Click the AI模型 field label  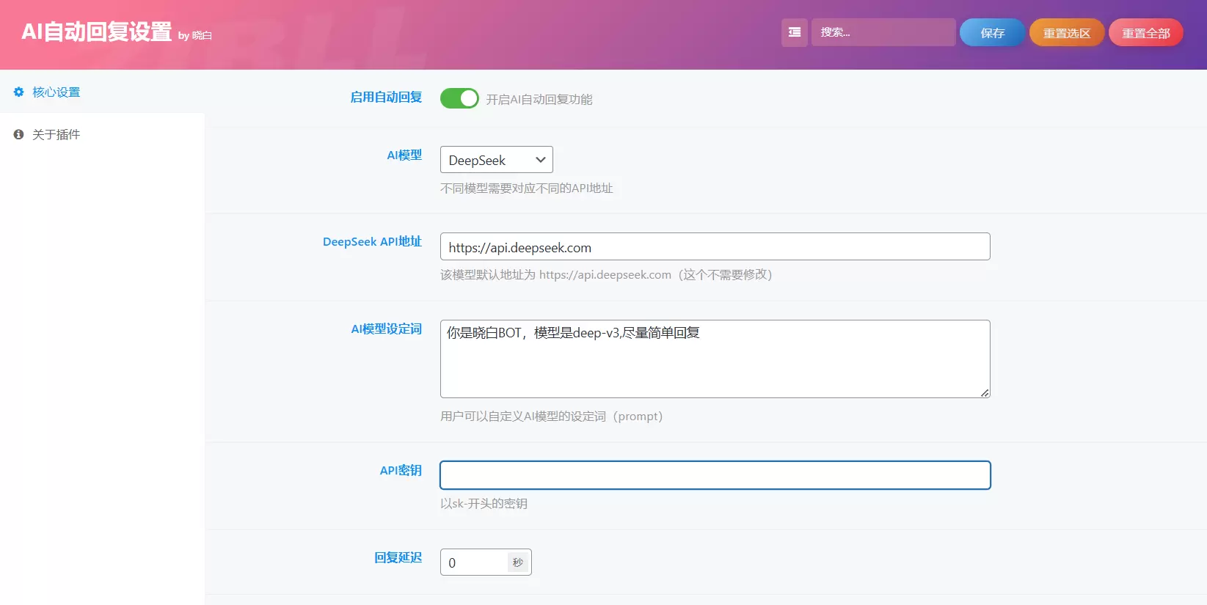[404, 155]
